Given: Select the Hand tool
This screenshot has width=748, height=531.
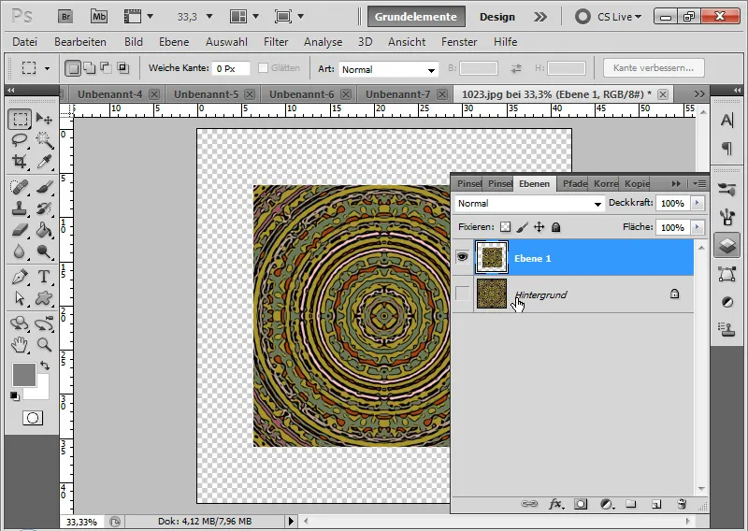Looking at the screenshot, I should (x=20, y=344).
